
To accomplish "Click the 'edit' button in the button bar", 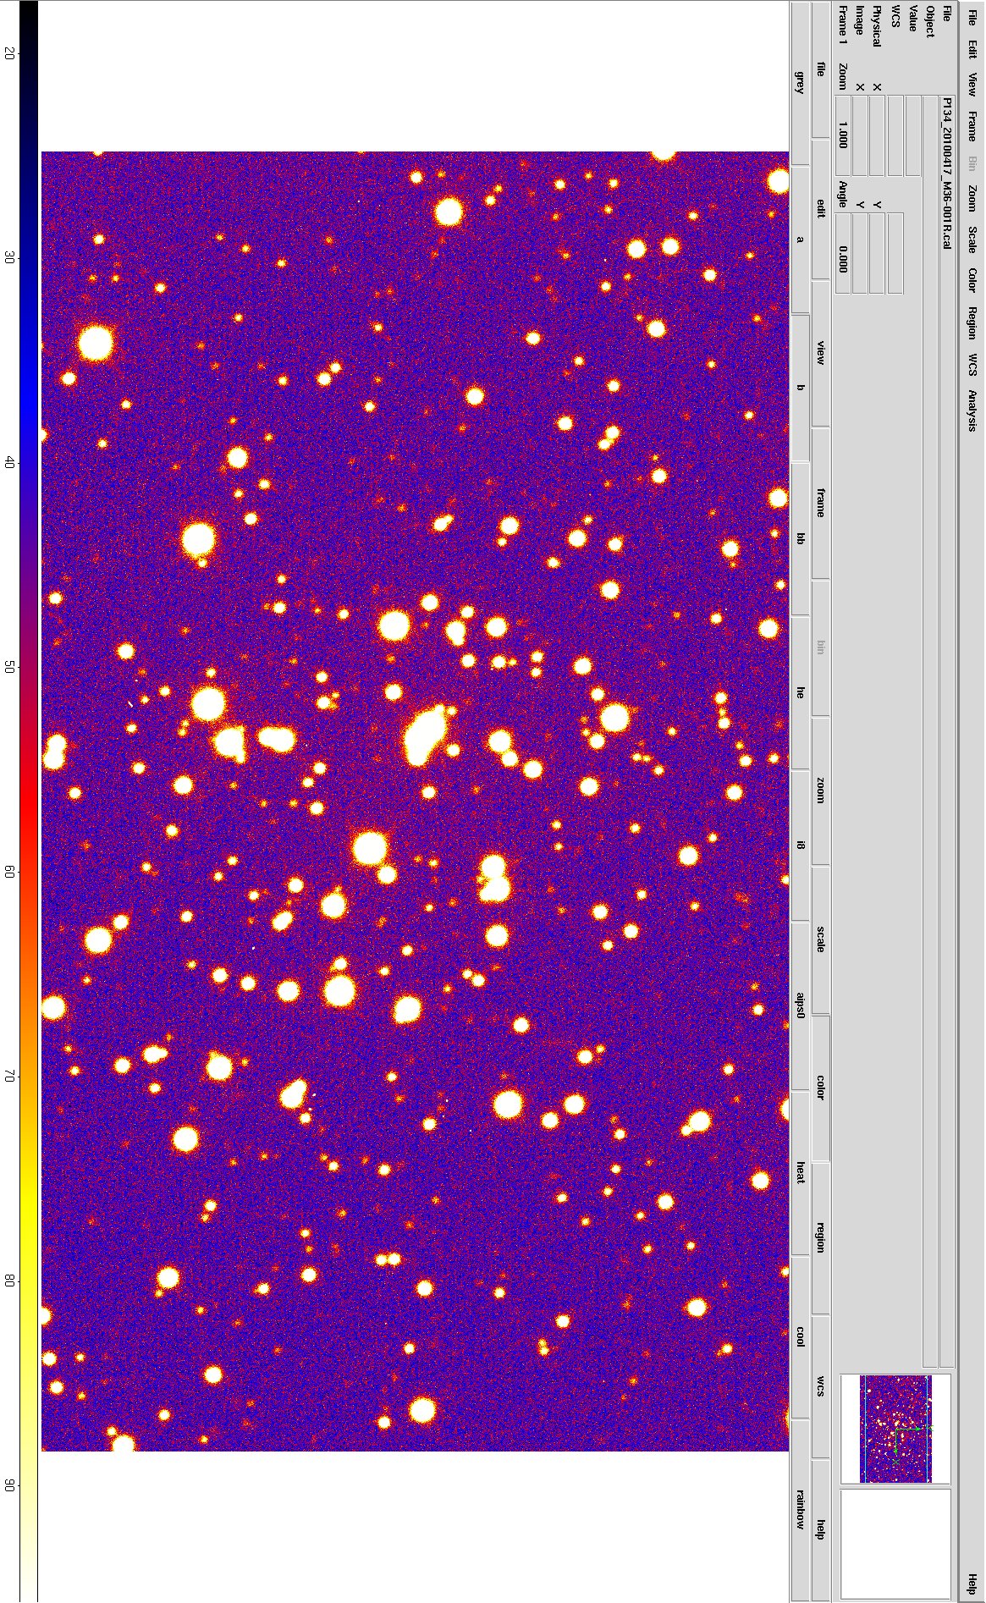I will click(821, 209).
